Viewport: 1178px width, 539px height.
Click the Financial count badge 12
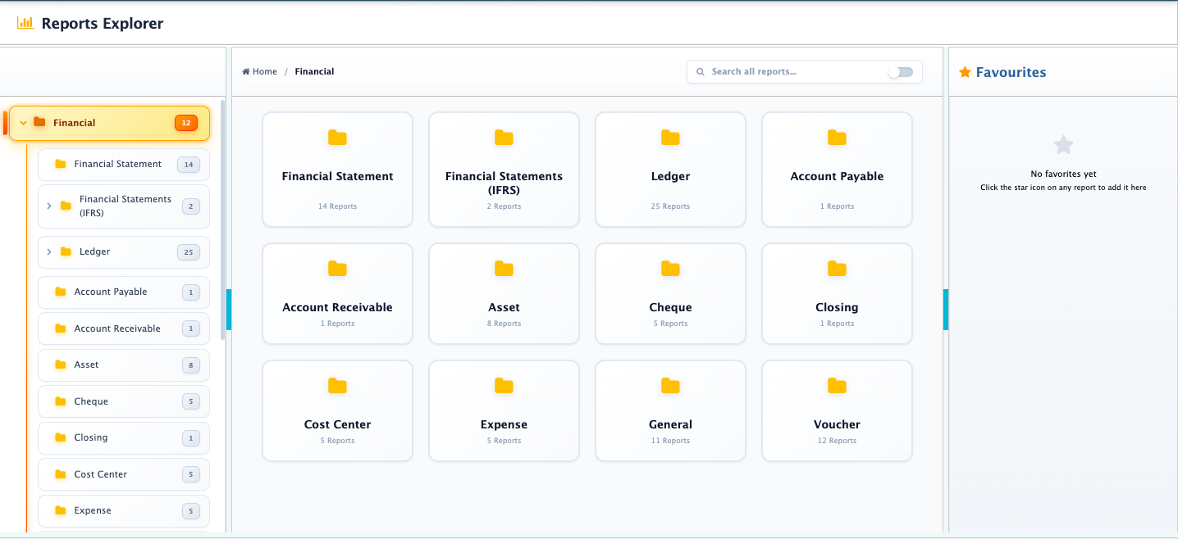coord(186,123)
